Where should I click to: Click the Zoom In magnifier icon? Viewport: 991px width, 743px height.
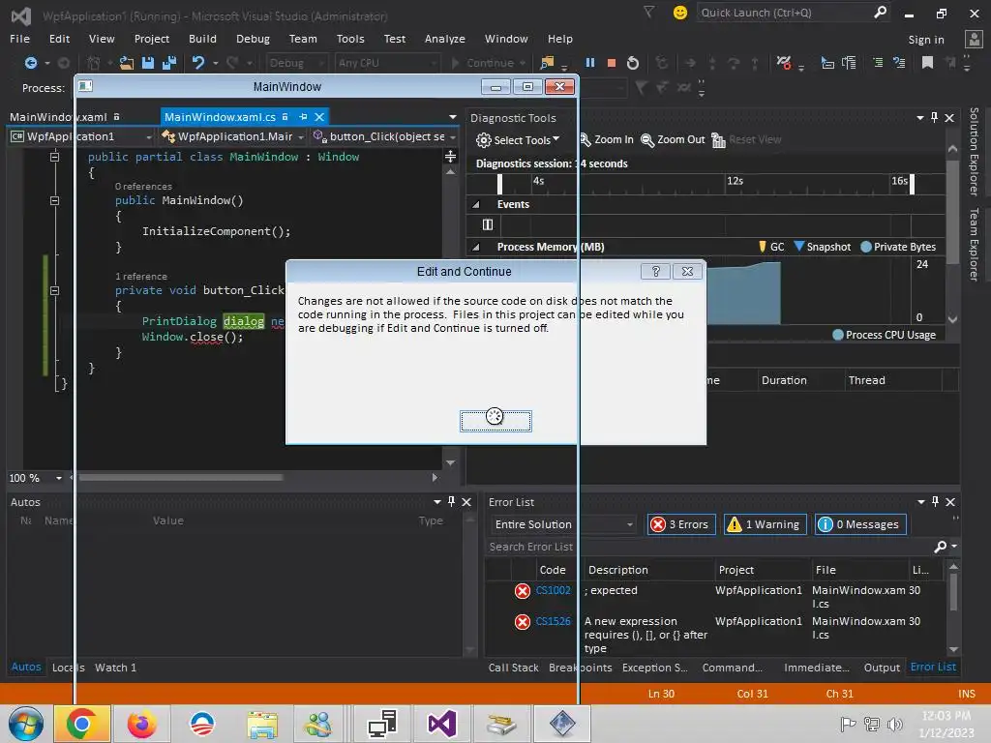(586, 139)
